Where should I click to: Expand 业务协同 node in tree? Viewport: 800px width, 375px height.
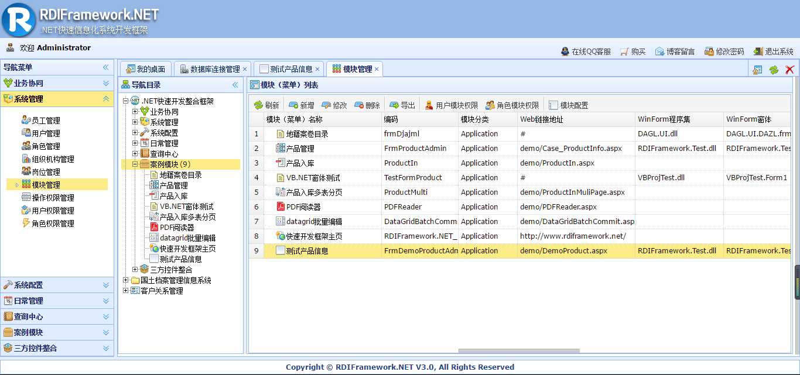pos(135,112)
